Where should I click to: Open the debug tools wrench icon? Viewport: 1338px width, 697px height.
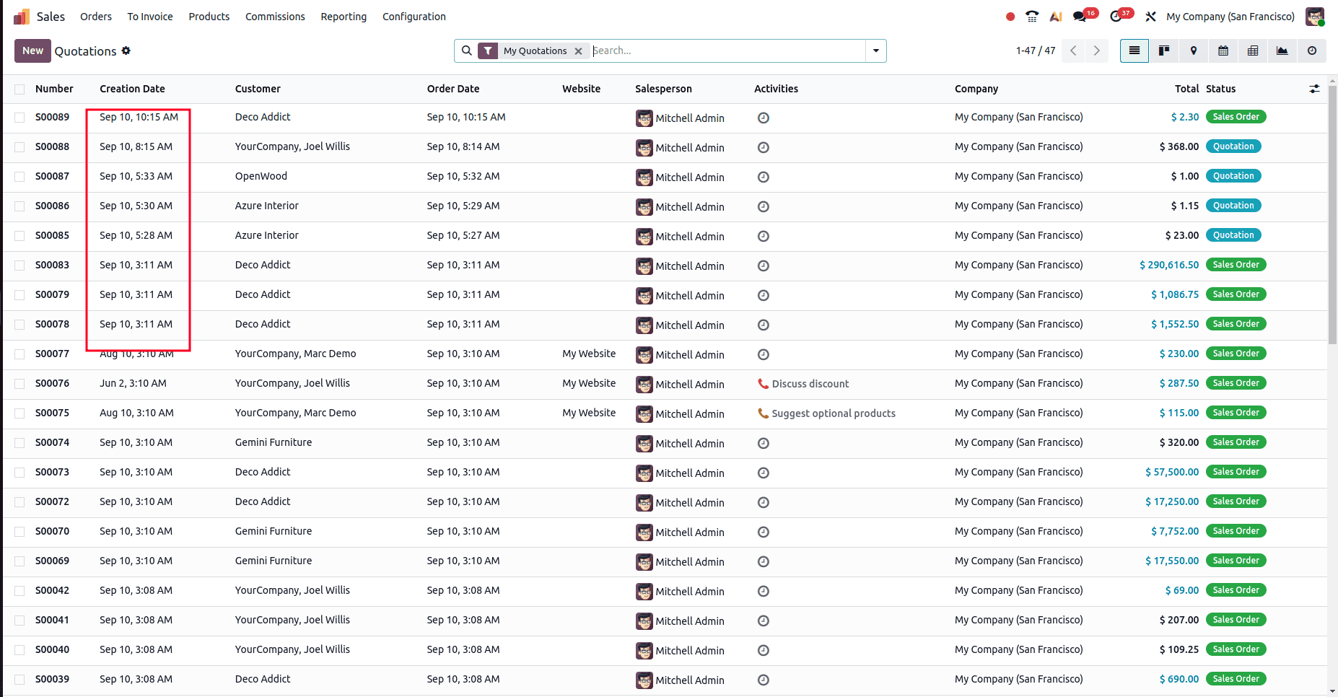pos(1150,17)
